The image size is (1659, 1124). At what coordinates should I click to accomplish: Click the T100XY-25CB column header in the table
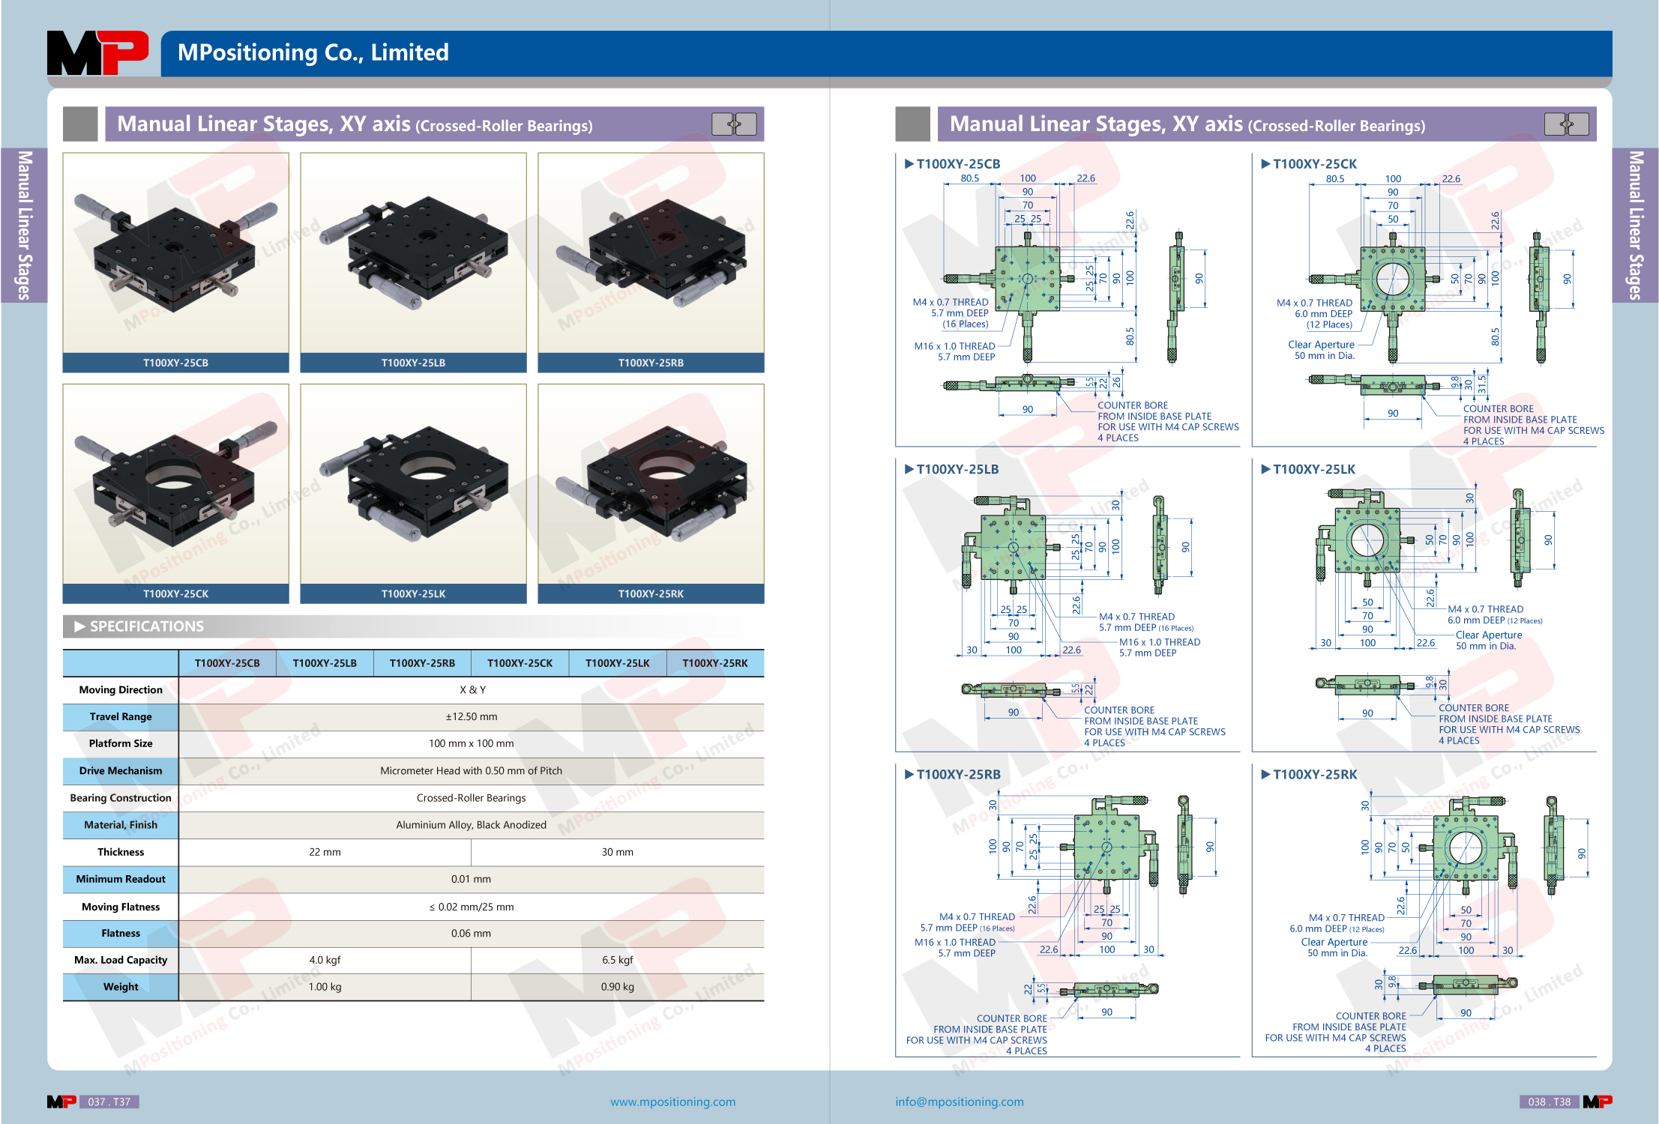tap(227, 663)
